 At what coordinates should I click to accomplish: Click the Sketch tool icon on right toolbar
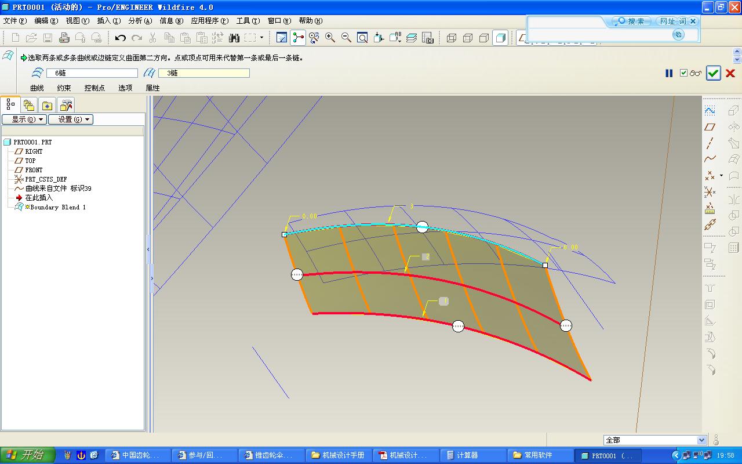pos(710,110)
